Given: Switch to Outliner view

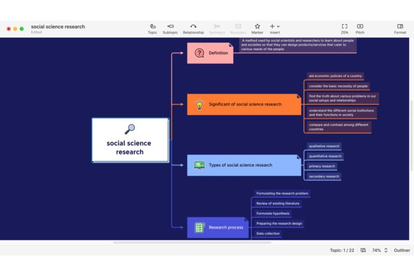Looking at the screenshot, I should tap(402, 250).
